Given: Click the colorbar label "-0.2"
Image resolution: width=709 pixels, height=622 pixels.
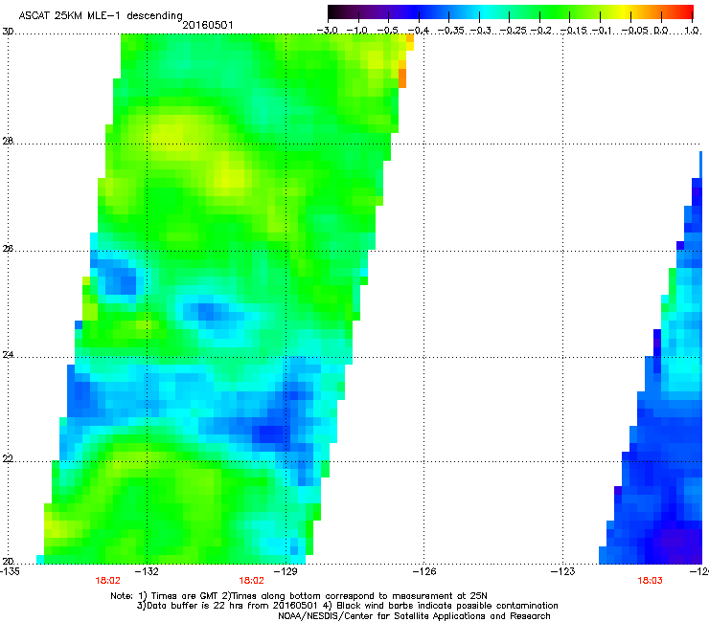Looking at the screenshot, I should click(x=540, y=31).
